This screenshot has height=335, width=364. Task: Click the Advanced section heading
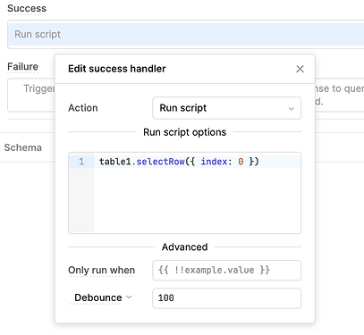click(x=184, y=247)
